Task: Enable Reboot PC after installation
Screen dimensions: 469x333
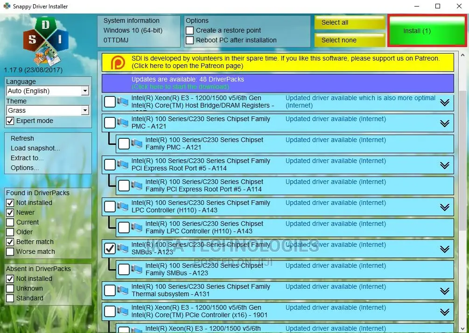Action: [x=189, y=40]
